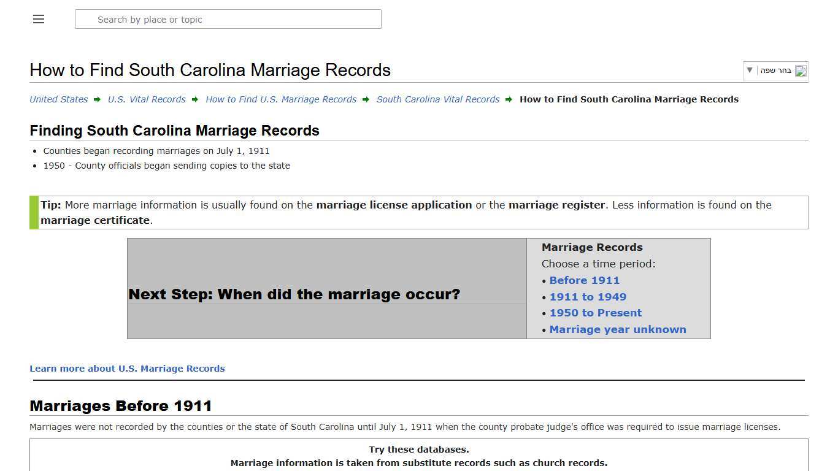Open the South Carolina Vital Records page
Image resolution: width=838 pixels, height=471 pixels.
point(437,99)
